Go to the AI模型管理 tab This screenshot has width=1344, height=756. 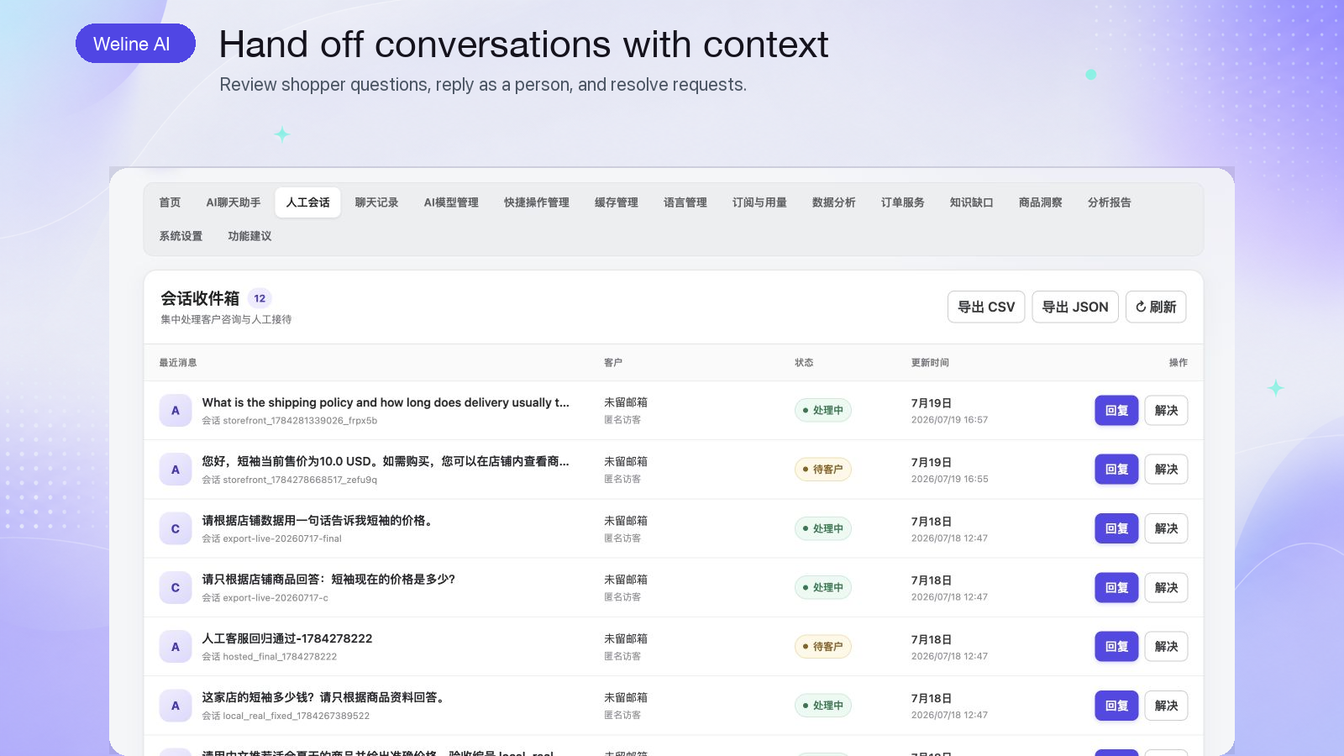click(x=451, y=202)
